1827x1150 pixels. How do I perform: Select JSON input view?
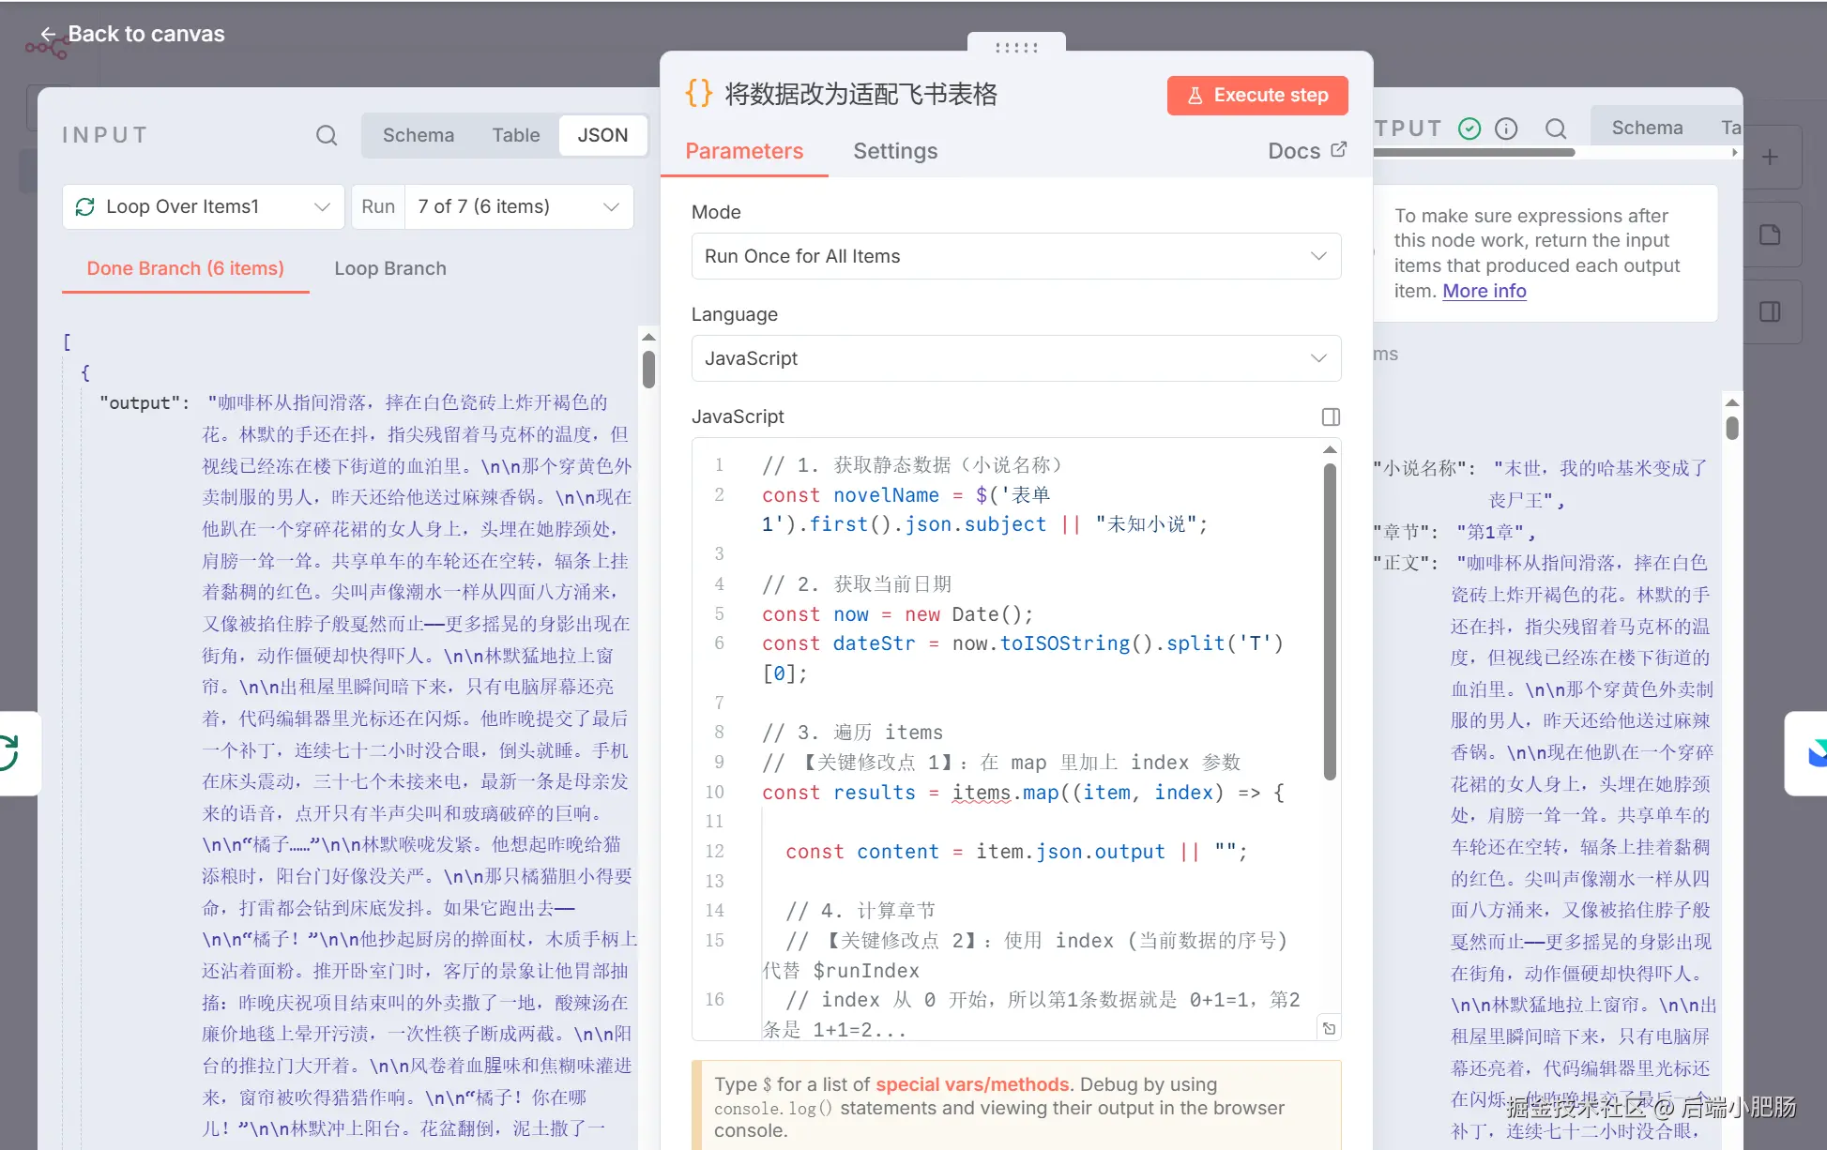click(601, 135)
